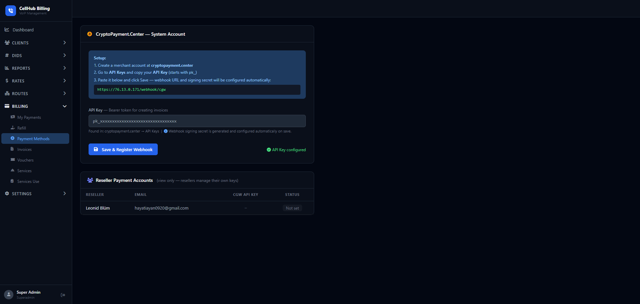The image size is (640, 304).
Task: Collapse the BILLING menu chevron
Action: coord(65,106)
